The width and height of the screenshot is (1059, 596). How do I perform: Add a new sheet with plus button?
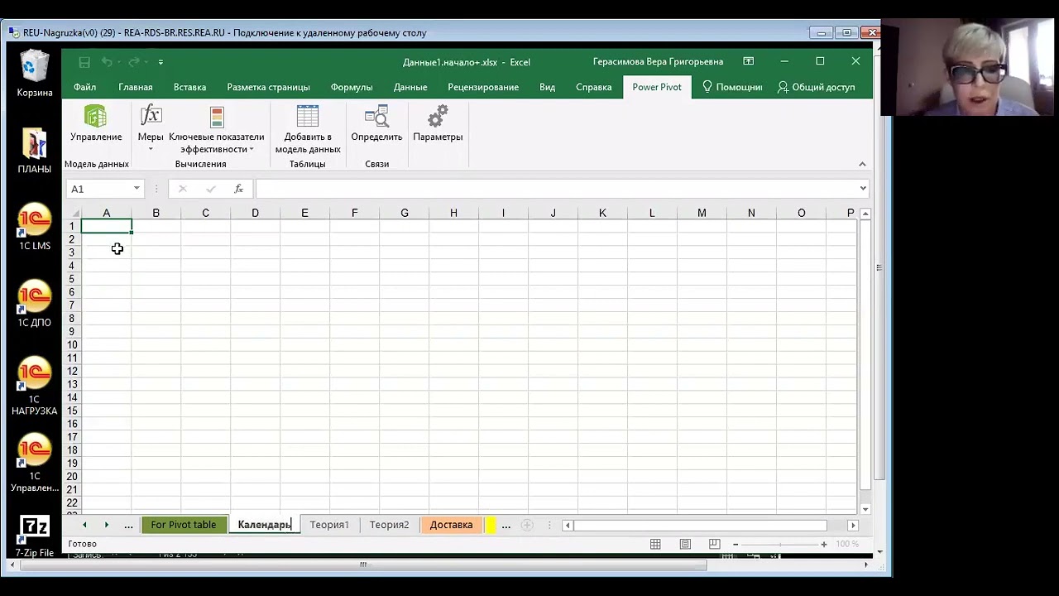(527, 525)
